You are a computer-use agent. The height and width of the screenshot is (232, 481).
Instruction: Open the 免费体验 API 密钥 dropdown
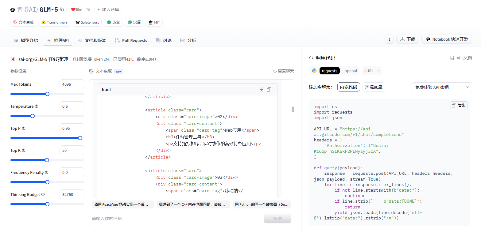click(442, 87)
